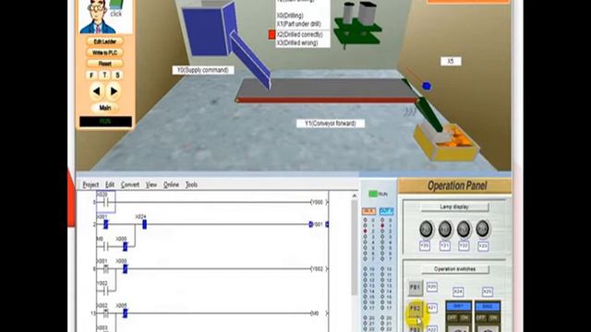Screen dimensions: 591x332
Task: Click the ladder editor scroll-up arrow
Action: pos(355,196)
